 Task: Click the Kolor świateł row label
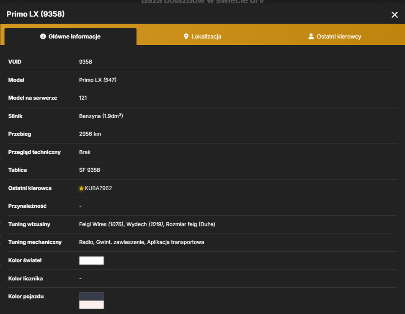[25, 260]
